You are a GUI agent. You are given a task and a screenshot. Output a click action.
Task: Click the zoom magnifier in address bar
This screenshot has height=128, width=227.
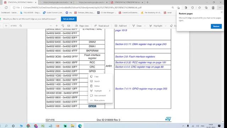click(x=173, y=7)
